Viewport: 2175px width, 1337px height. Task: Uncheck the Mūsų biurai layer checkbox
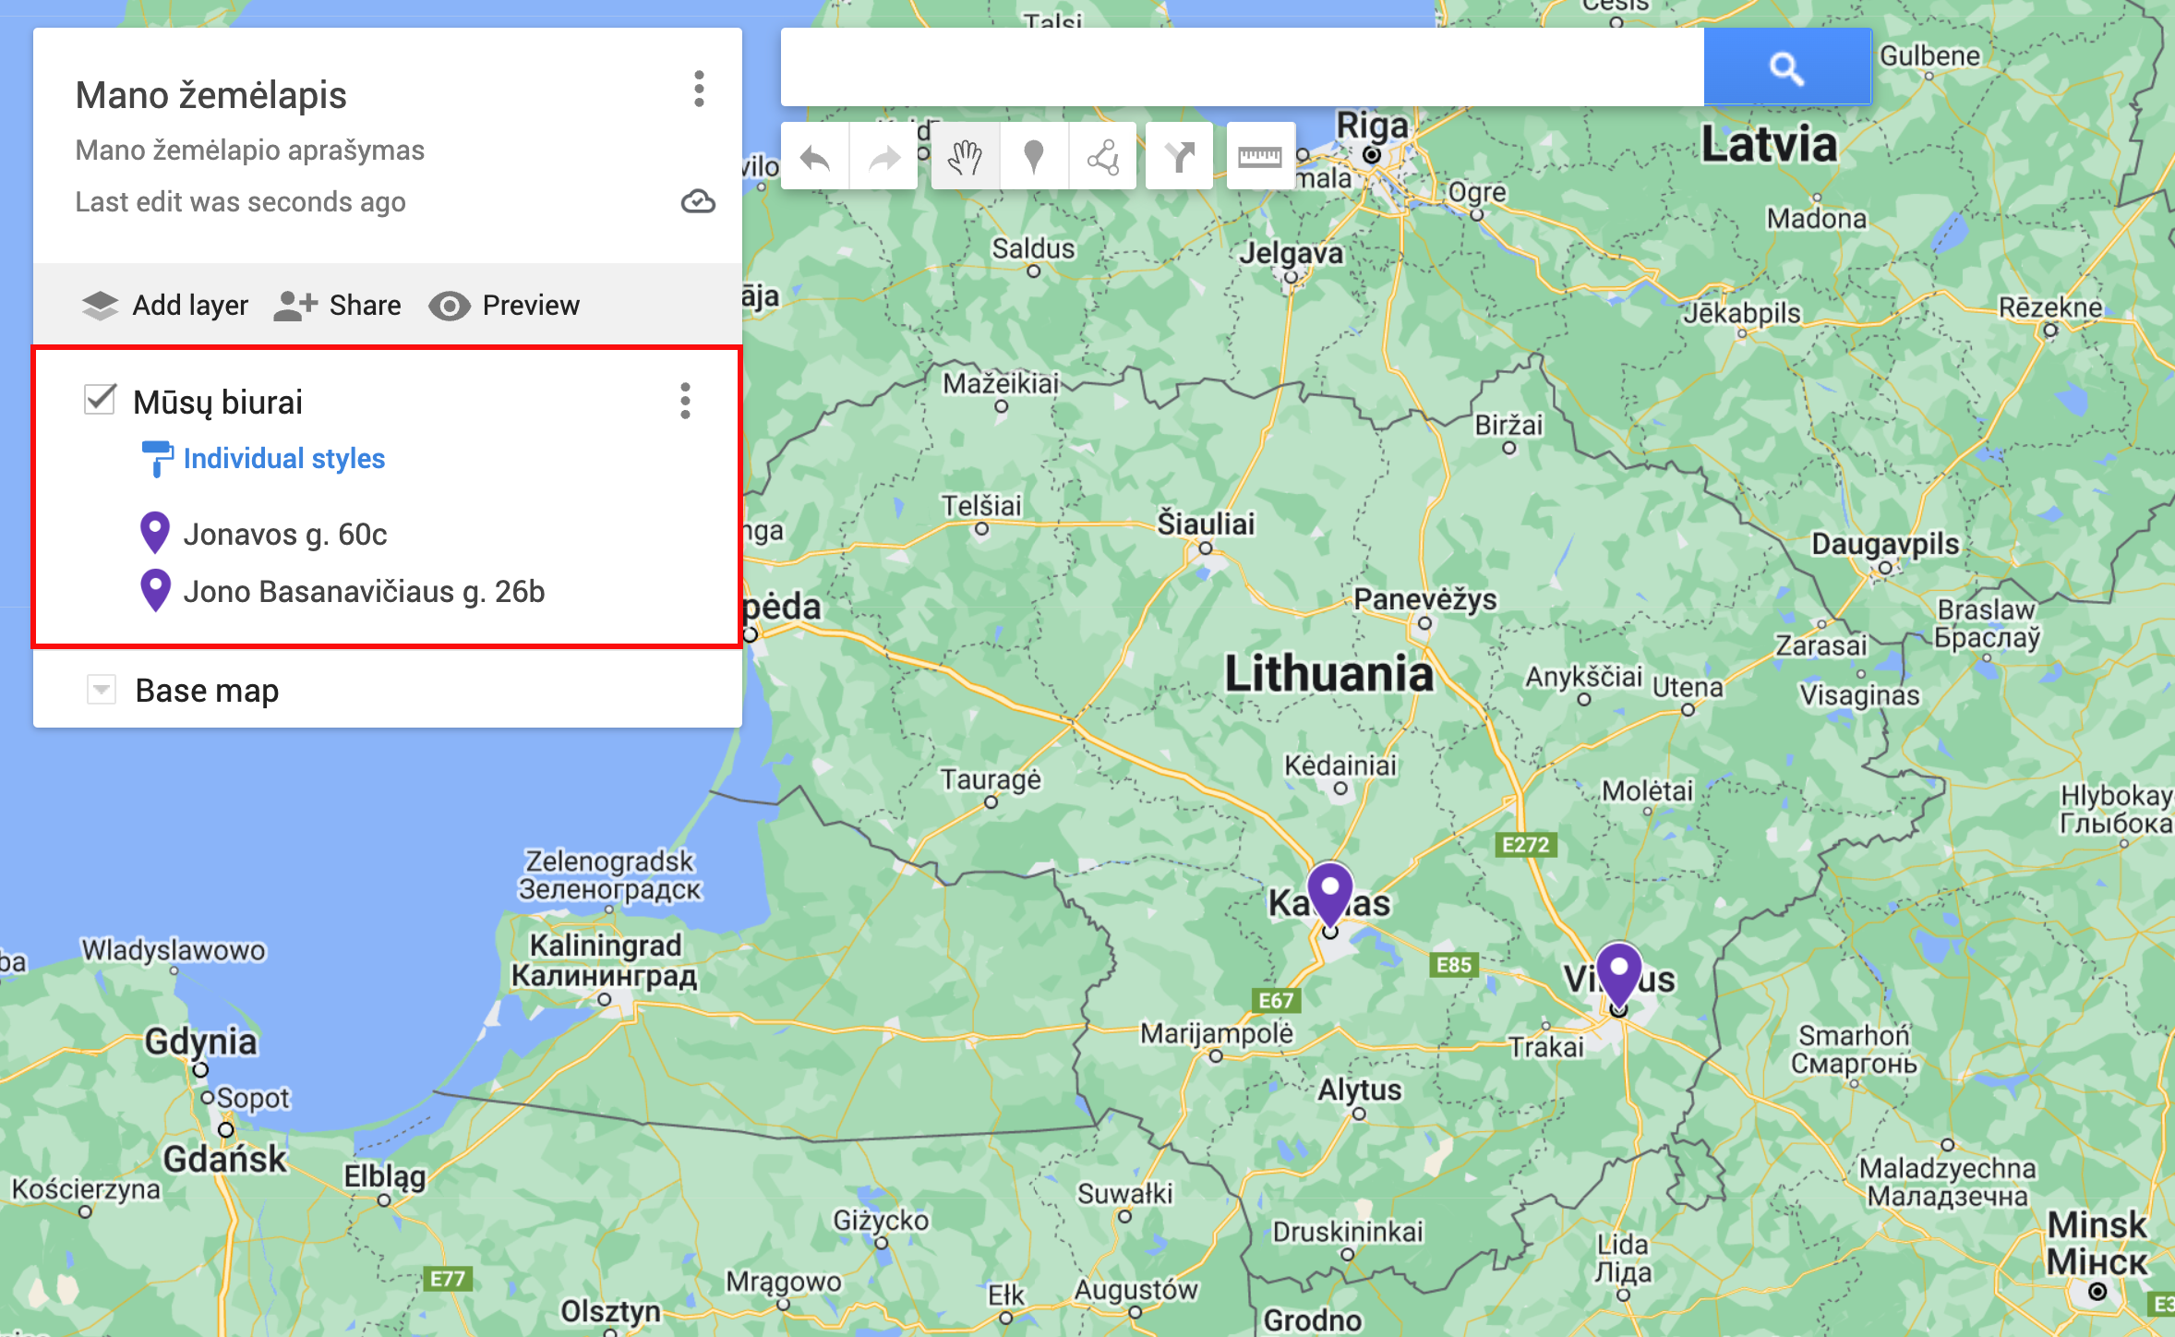click(x=100, y=401)
